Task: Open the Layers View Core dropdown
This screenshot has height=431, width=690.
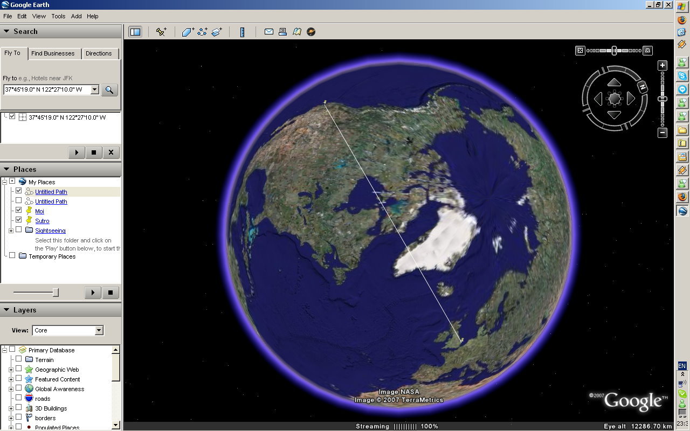Action: click(x=68, y=330)
